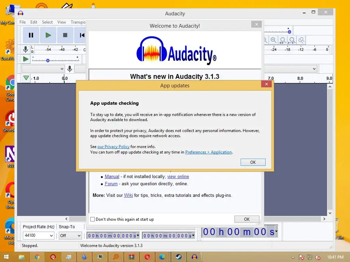The image size is (350, 262).
Task: Click the timeline green triangle options
Action: (26, 78)
